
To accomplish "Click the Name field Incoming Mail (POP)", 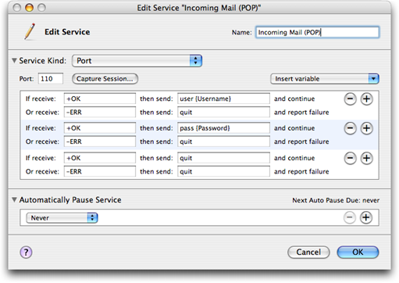I will click(317, 32).
